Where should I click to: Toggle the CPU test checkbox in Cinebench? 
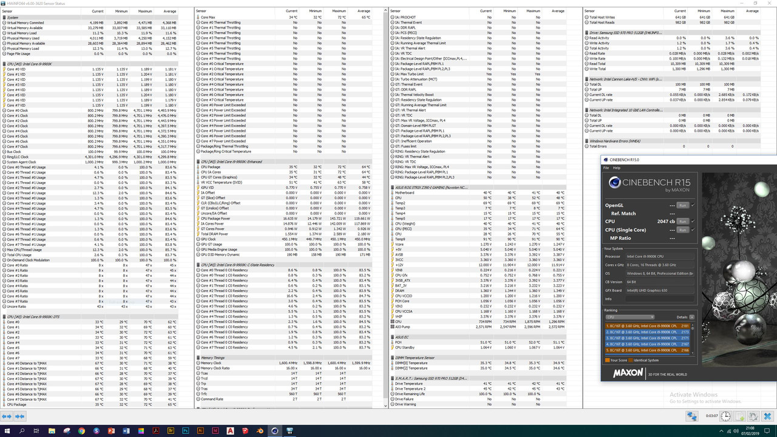pyautogui.click(x=692, y=221)
